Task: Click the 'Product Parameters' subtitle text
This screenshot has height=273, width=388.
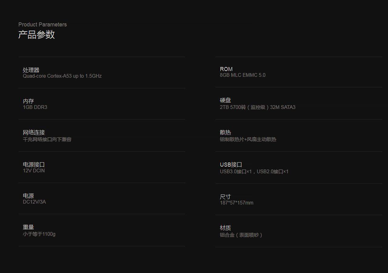Action: pos(42,25)
